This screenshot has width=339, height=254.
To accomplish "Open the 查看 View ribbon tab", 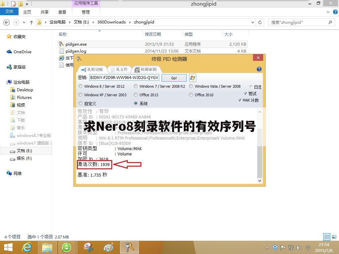I will pos(62,12).
